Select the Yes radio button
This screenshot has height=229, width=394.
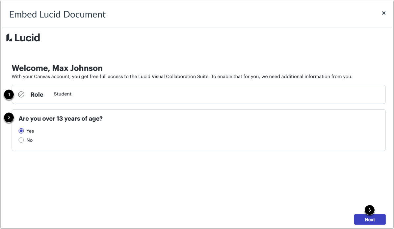[x=21, y=131]
